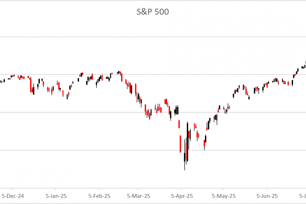The image size is (306, 204).
Task: Click the 5-May-25 axis label
Action: (223, 196)
